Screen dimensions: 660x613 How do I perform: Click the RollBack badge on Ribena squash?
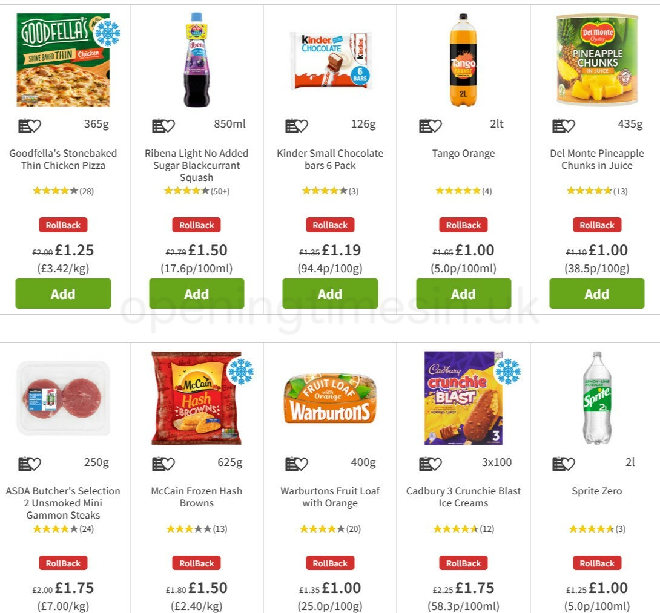[197, 225]
